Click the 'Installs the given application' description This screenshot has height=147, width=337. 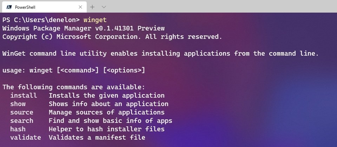tap(107, 95)
